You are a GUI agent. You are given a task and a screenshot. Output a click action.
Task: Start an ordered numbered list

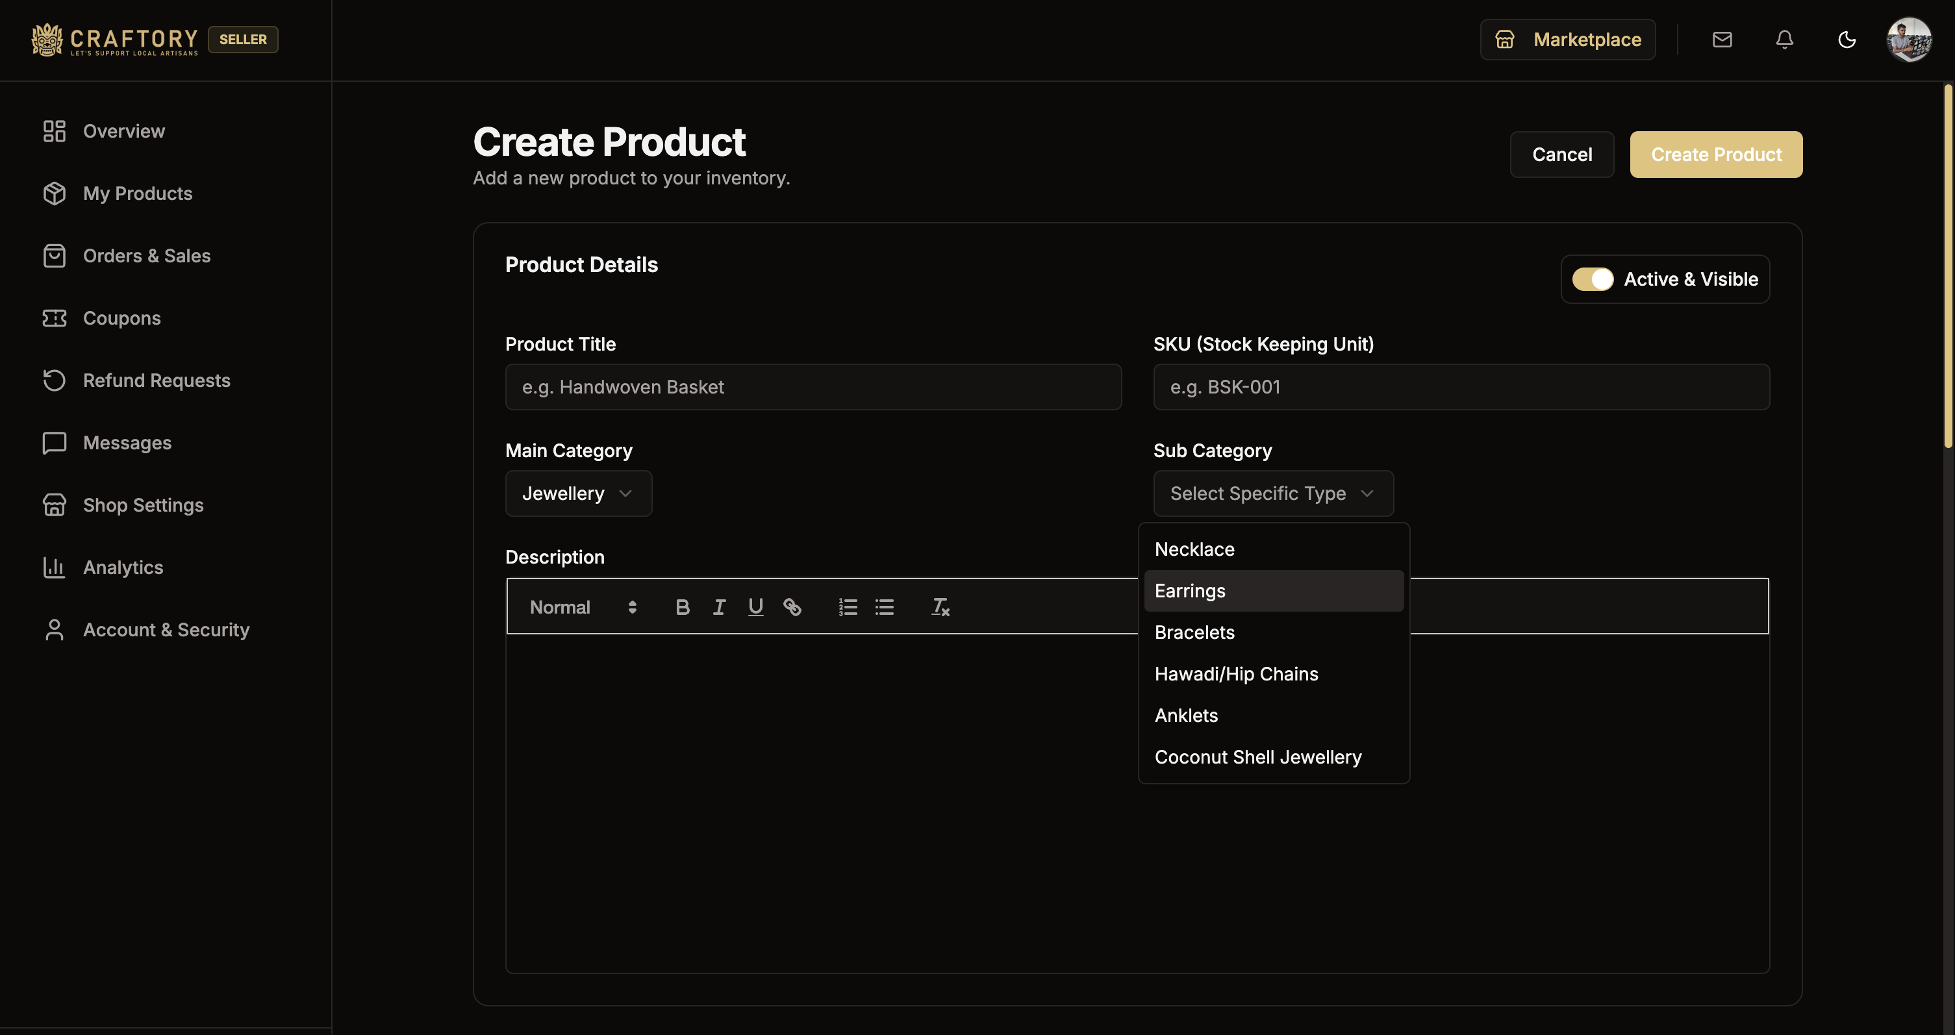(x=848, y=607)
